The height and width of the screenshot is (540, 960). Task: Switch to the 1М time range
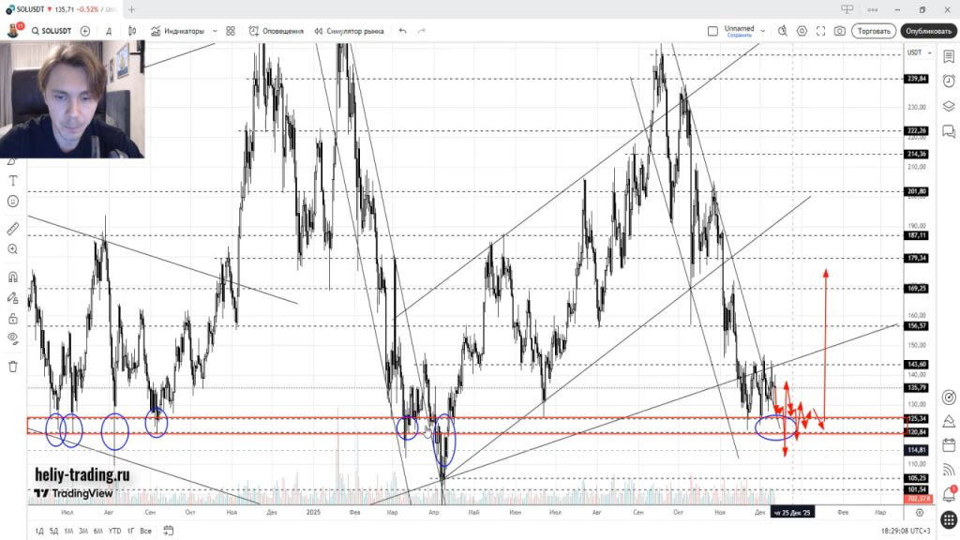coord(68,531)
